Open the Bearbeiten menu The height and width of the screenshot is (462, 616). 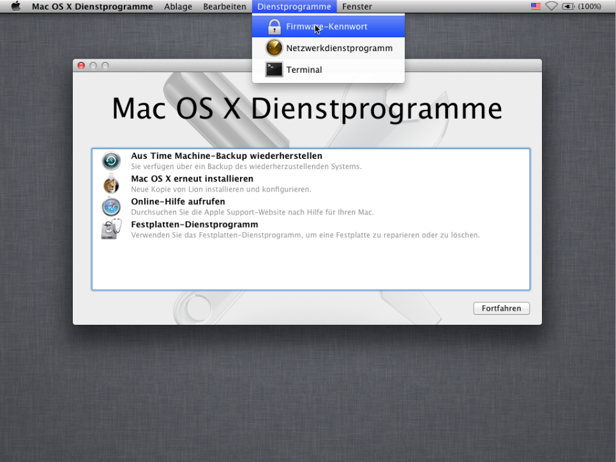click(x=225, y=6)
